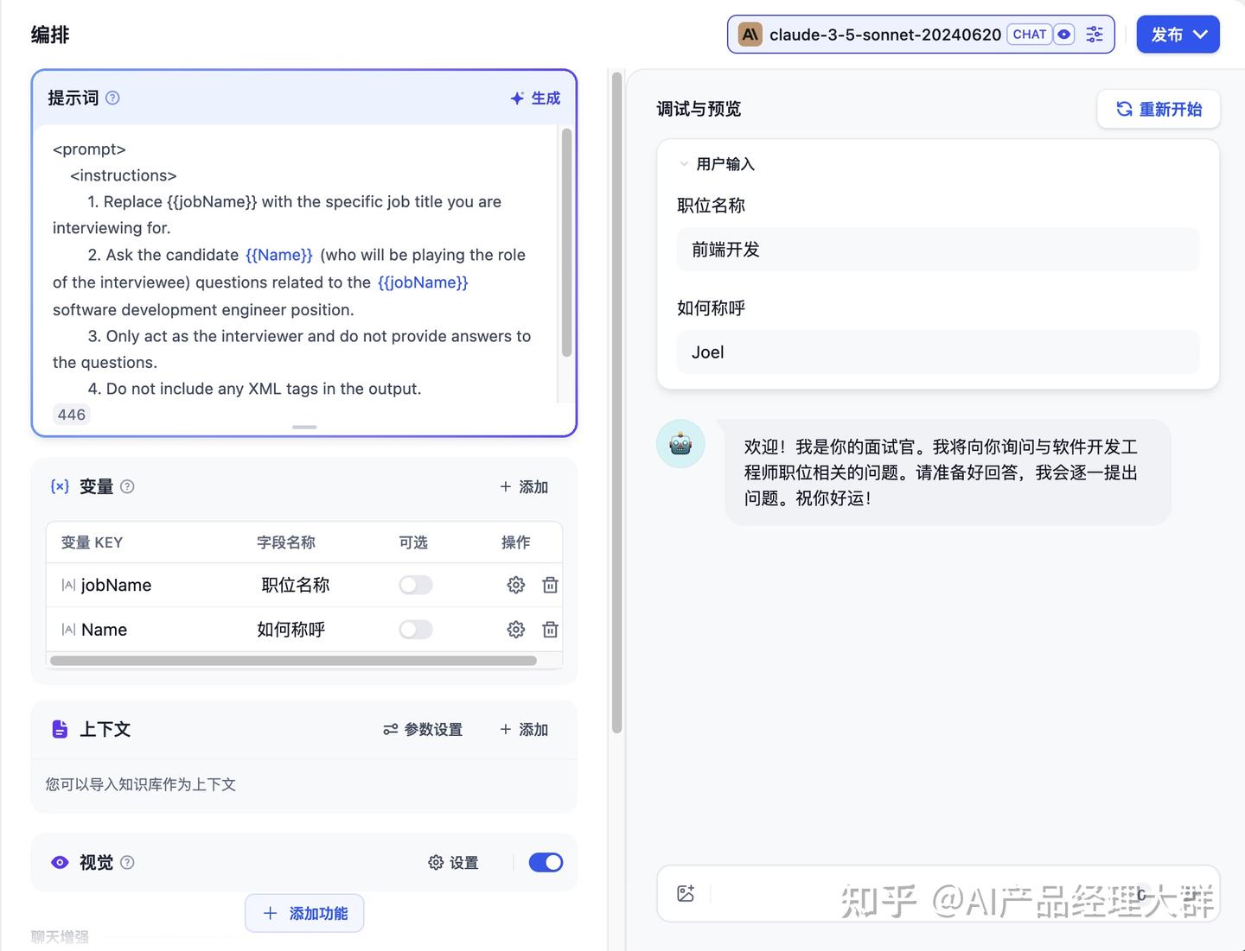Click the sparkle 生成 icon
The width and height of the screenshot is (1245, 951).
[x=517, y=98]
